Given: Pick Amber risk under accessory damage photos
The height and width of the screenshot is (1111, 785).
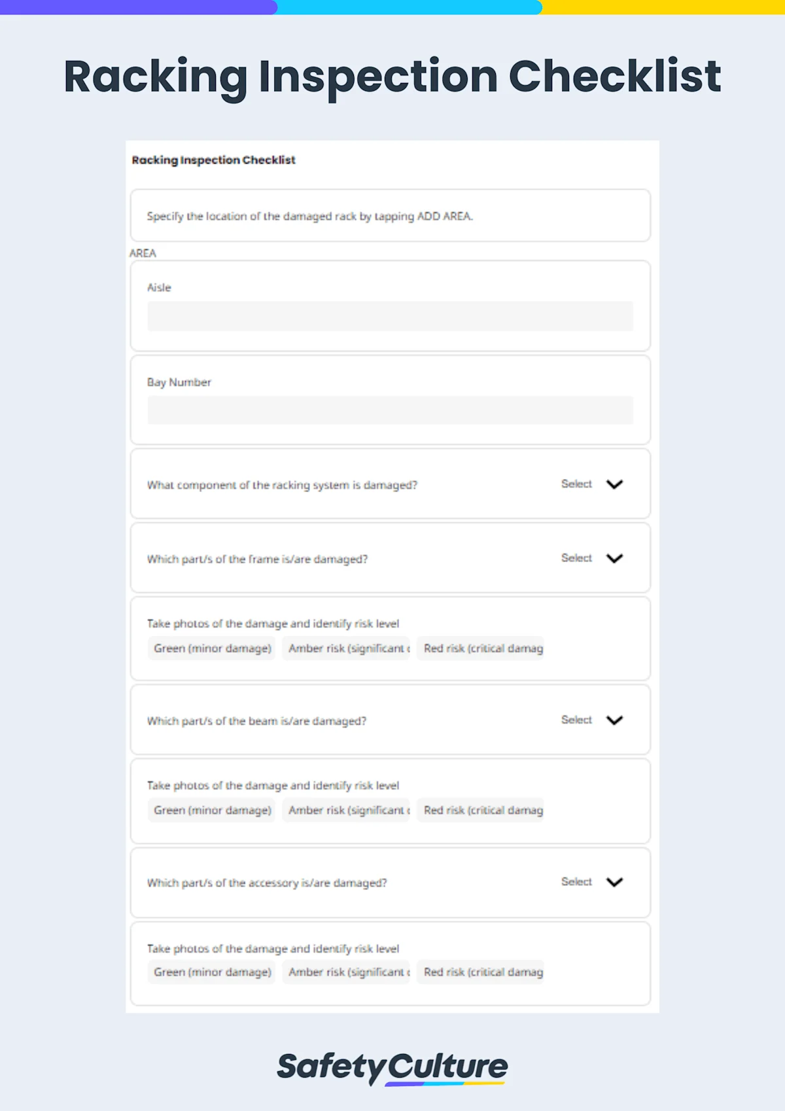Looking at the screenshot, I should 345,972.
